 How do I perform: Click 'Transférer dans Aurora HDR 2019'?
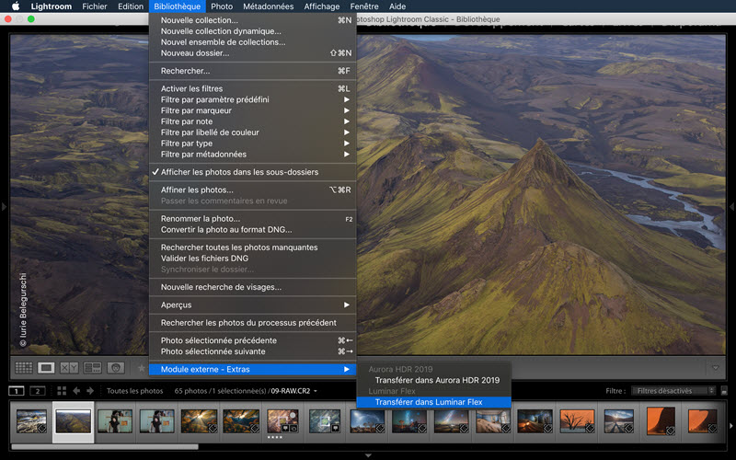pyautogui.click(x=437, y=380)
